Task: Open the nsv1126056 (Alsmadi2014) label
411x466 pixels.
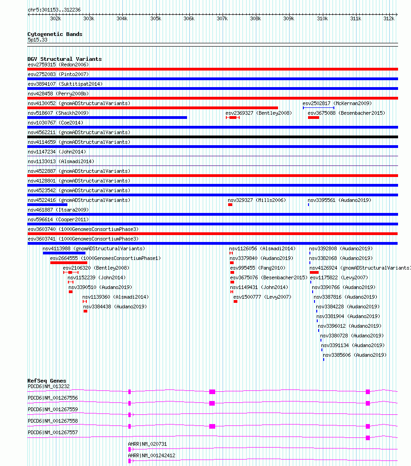Action: coord(262,248)
